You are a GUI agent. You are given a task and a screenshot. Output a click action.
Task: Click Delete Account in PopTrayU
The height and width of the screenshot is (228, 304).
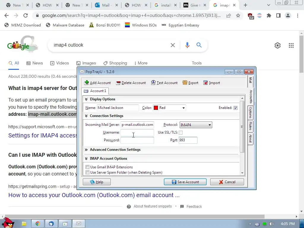pos(131,83)
